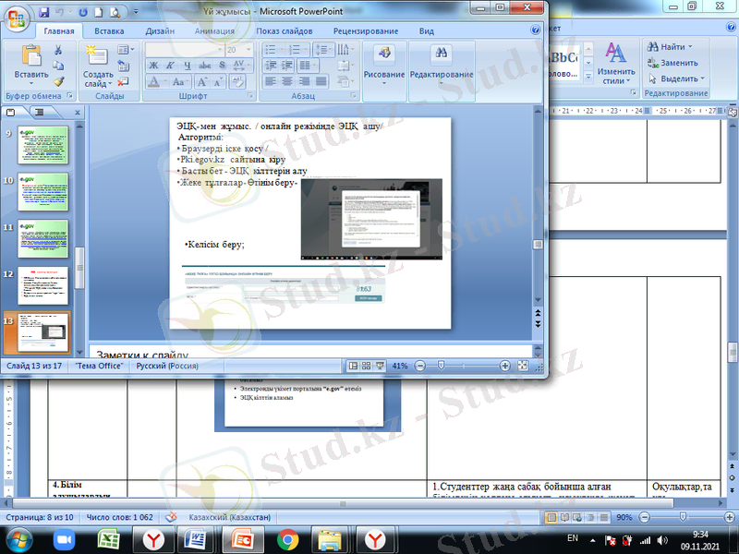
Task: Click the Format Painter brush icon
Action: pyautogui.click(x=58, y=80)
